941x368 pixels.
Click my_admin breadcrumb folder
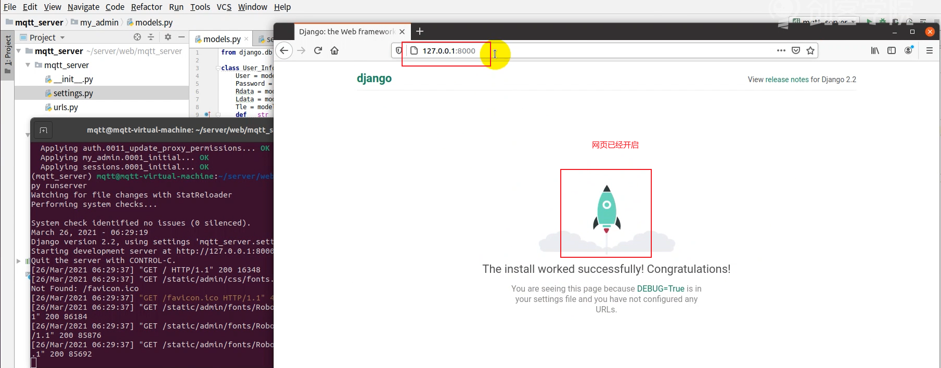point(95,22)
